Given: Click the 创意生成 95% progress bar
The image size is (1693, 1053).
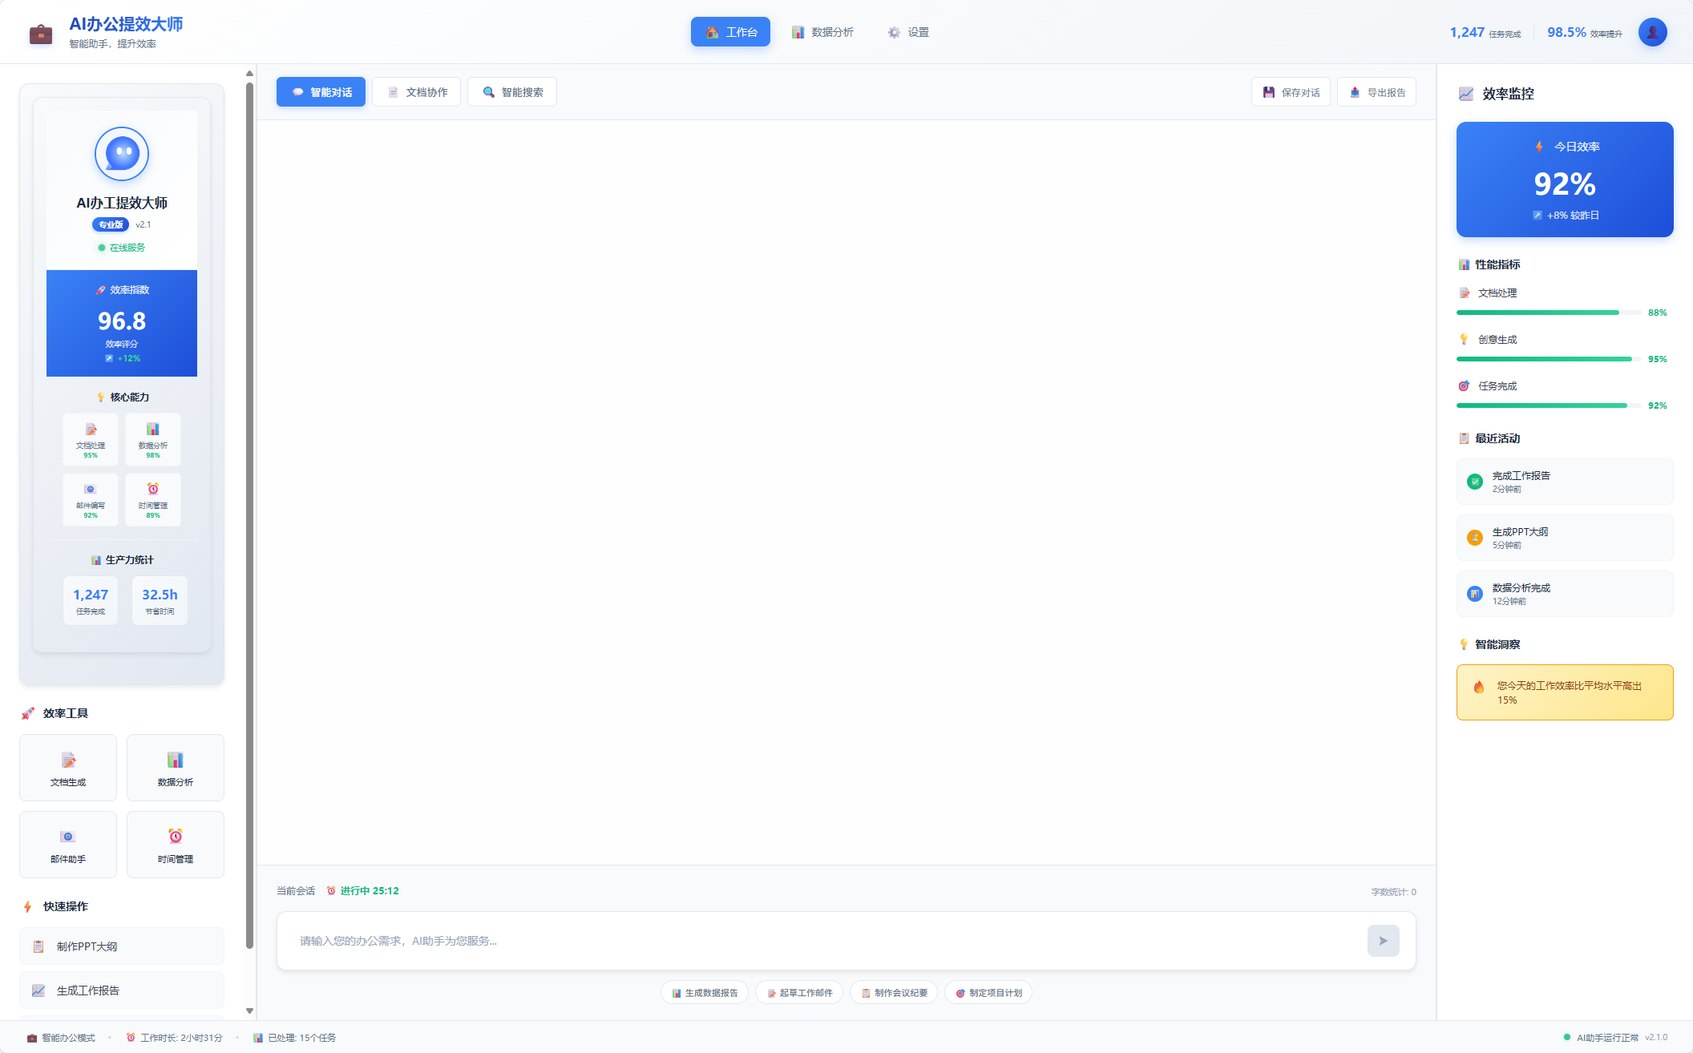Looking at the screenshot, I should tap(1547, 359).
